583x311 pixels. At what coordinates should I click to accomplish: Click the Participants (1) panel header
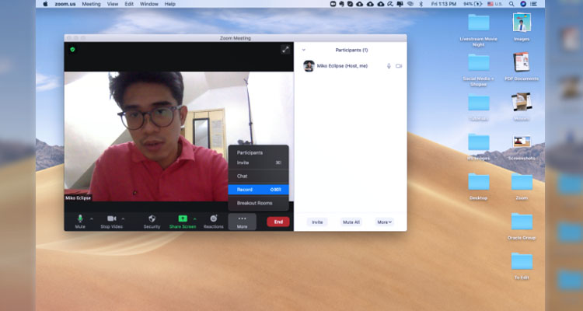pyautogui.click(x=351, y=50)
